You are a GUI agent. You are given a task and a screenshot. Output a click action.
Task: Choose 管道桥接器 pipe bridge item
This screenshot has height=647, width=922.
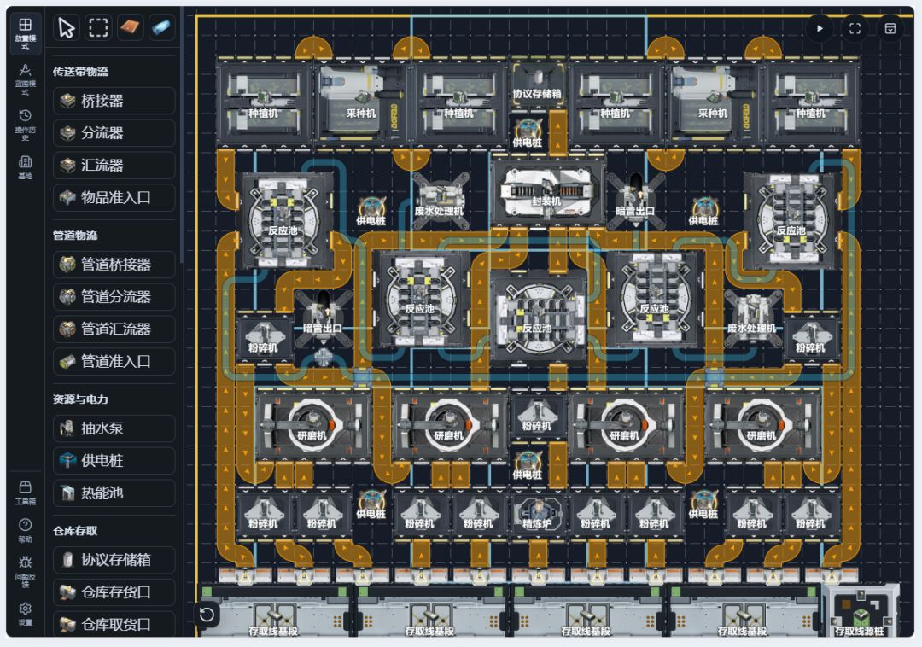coord(114,265)
